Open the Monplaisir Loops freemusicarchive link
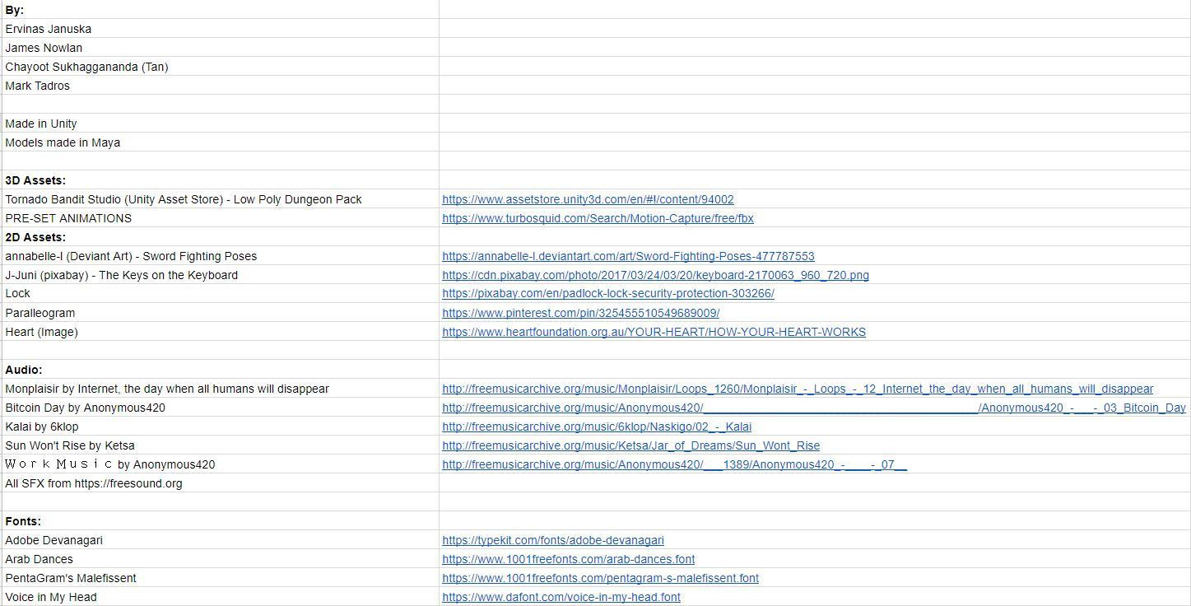The height and width of the screenshot is (606, 1191). [798, 389]
